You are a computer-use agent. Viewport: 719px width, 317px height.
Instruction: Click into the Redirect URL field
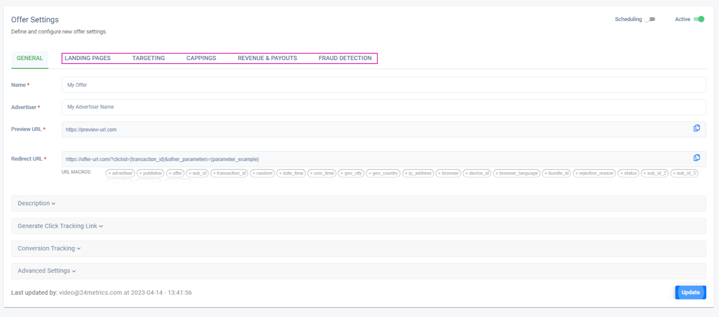[384, 159]
